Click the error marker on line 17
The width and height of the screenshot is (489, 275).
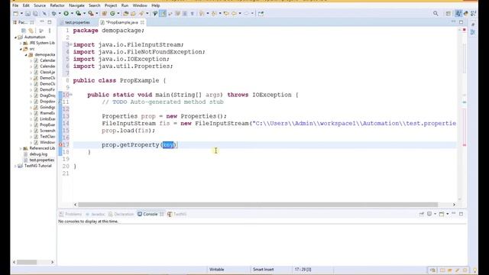(x=61, y=144)
